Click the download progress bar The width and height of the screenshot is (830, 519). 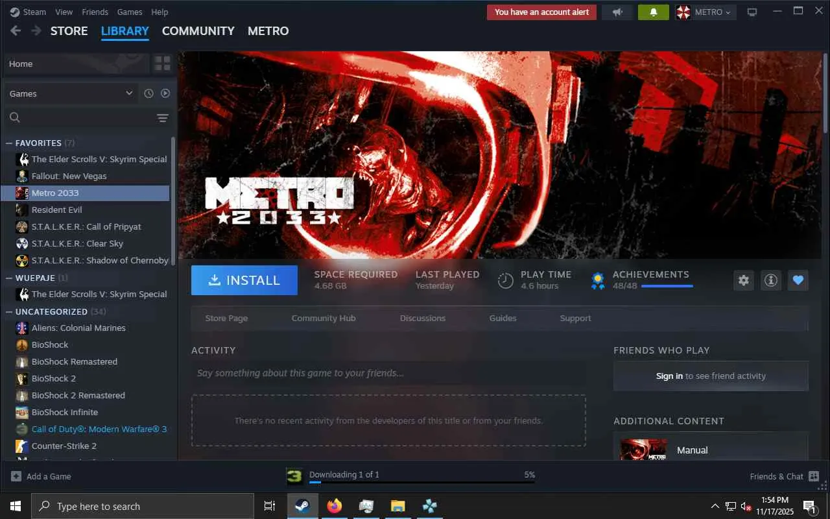click(422, 483)
